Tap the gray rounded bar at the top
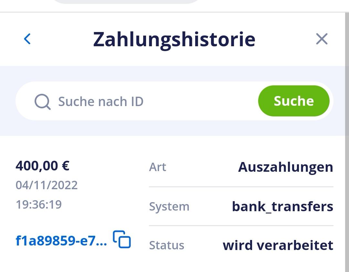This screenshot has height=272, width=349. 126,2
